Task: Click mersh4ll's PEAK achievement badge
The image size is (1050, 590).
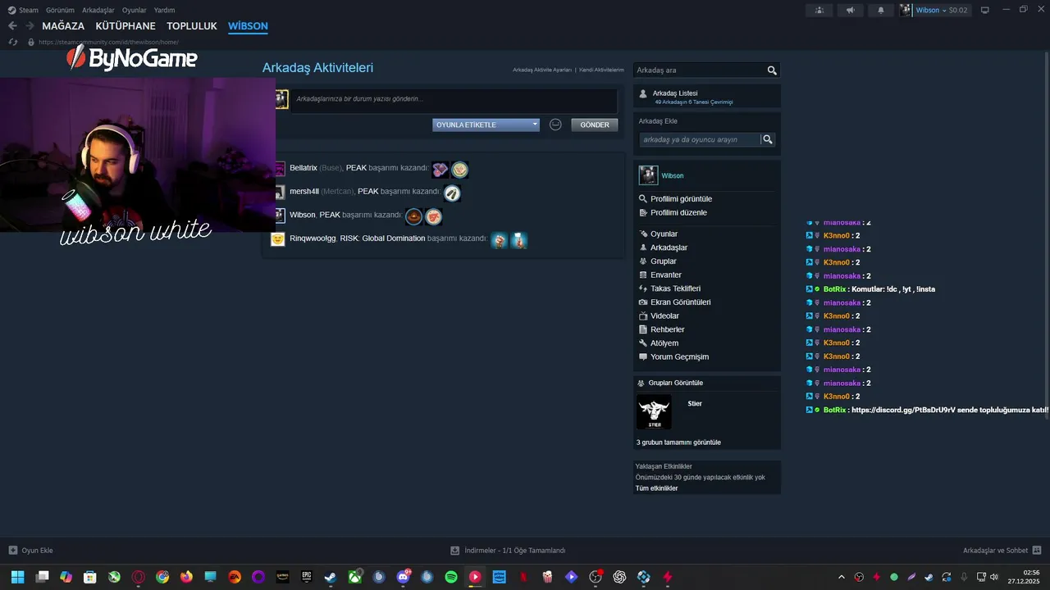Action: (x=452, y=193)
